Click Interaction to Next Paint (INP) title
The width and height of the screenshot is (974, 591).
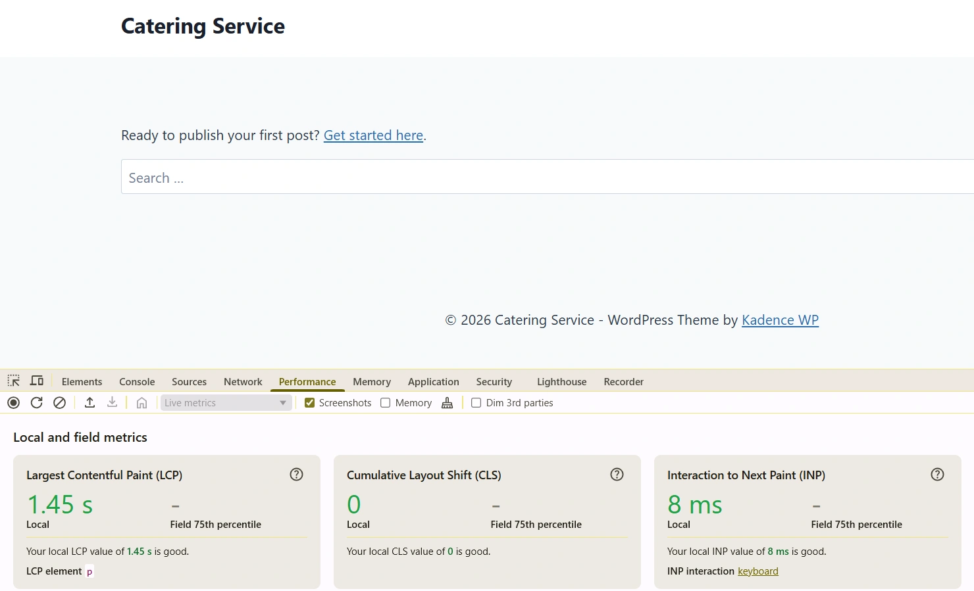pyautogui.click(x=746, y=475)
